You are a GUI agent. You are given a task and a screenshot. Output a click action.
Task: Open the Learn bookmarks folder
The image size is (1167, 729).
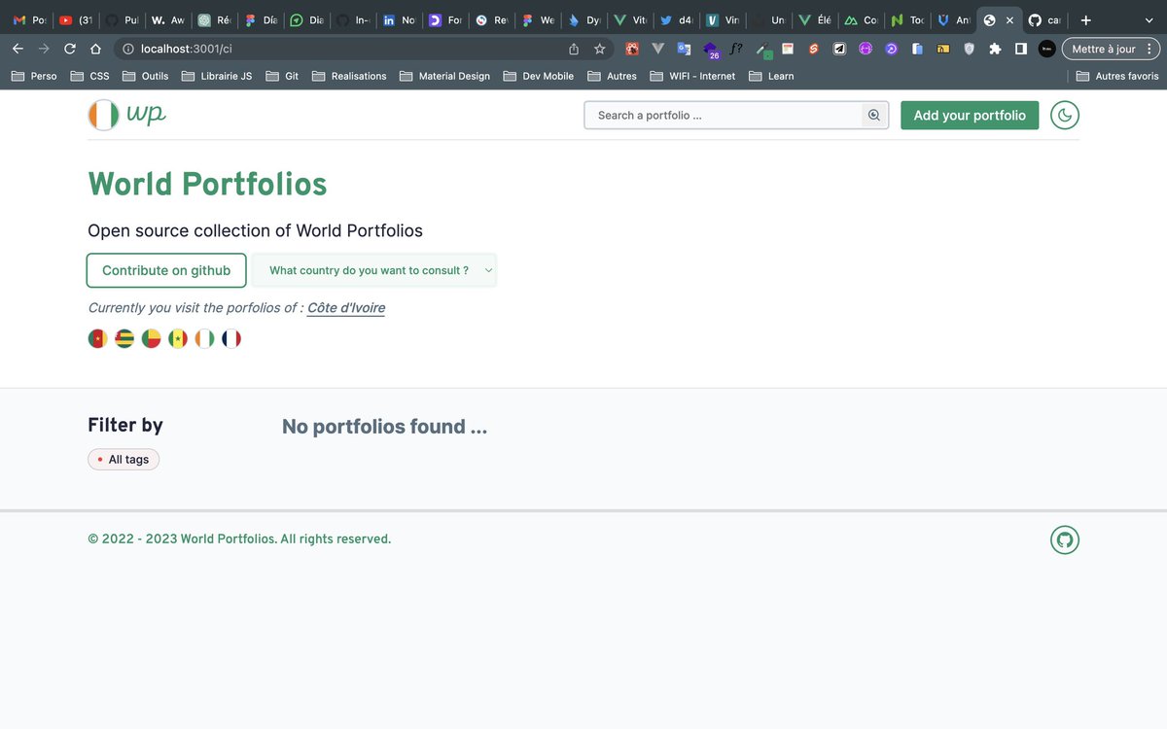[771, 76]
